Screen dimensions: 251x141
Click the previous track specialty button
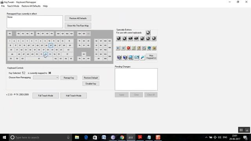tap(130, 38)
